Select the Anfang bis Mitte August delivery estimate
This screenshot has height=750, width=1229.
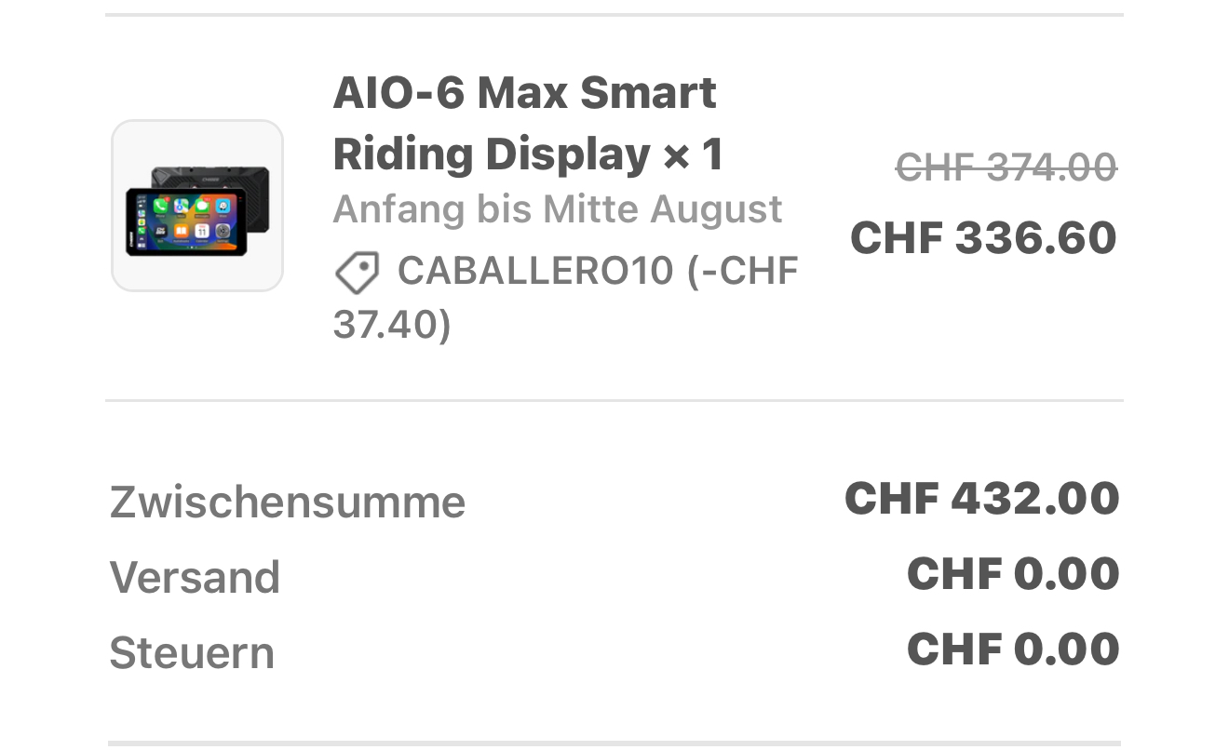tap(557, 208)
